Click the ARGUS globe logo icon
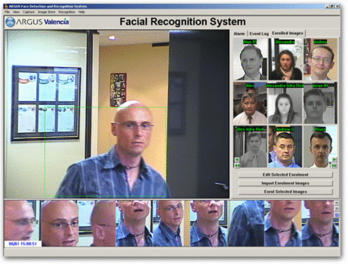 10,22
